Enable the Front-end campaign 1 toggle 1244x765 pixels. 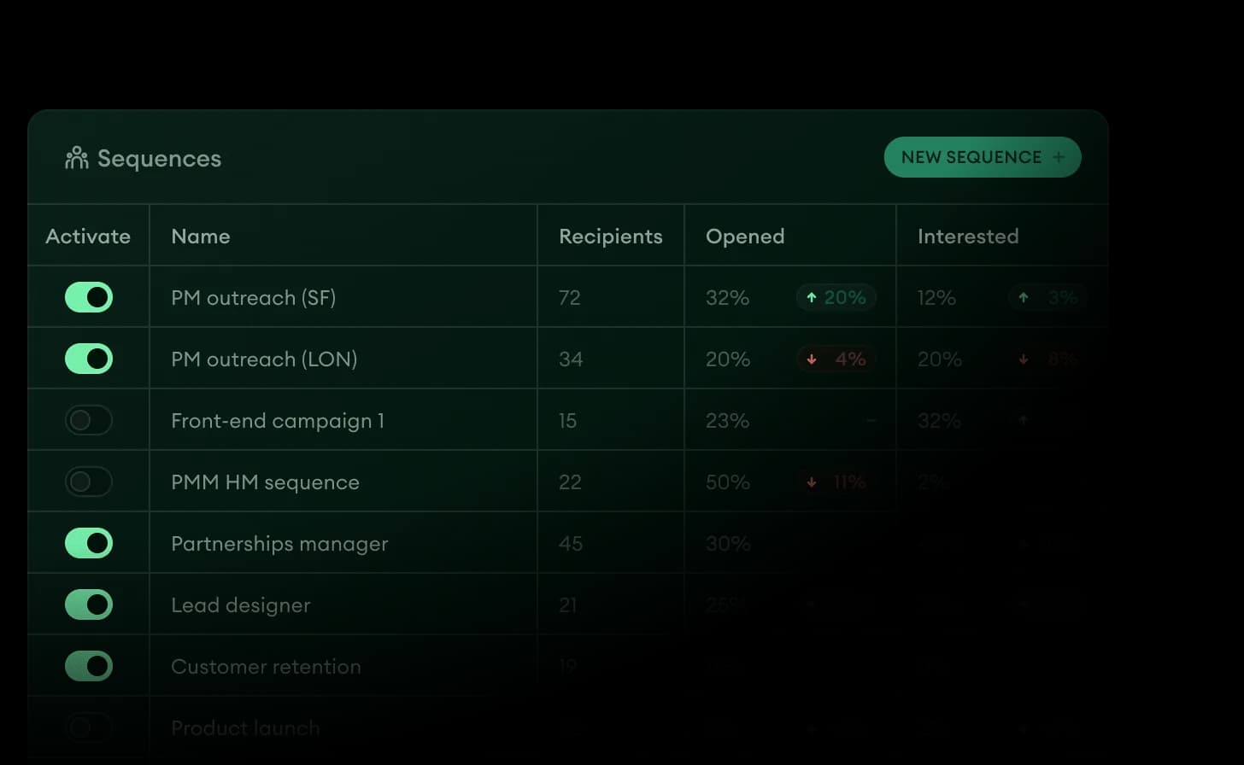click(88, 419)
